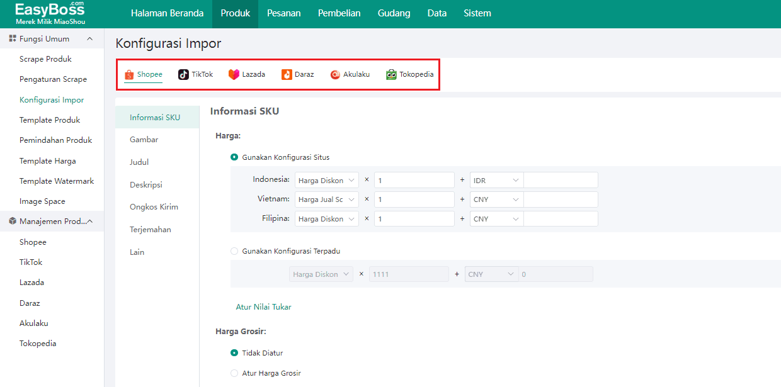The height and width of the screenshot is (387, 781).
Task: Collapse the Fungsi Umum sidebar group
Action: pyautogui.click(x=89, y=38)
